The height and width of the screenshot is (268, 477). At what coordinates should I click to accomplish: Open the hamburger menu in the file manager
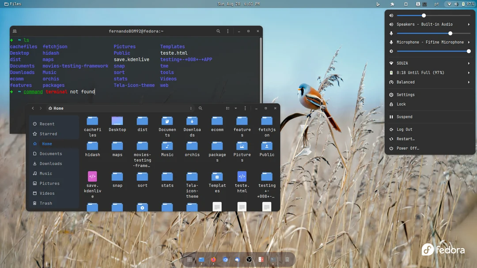(x=245, y=108)
